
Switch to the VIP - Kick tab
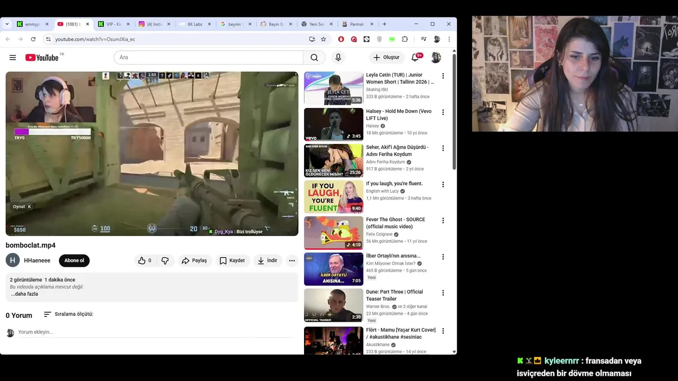point(113,24)
